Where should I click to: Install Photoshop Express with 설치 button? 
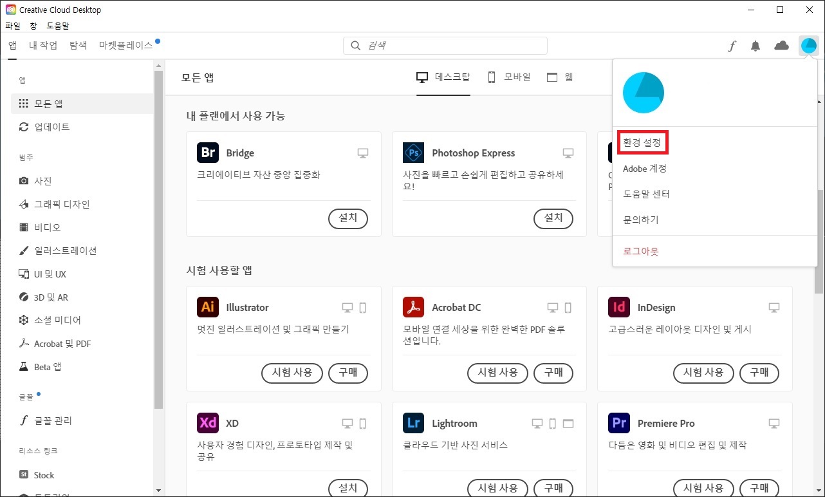pyautogui.click(x=553, y=218)
